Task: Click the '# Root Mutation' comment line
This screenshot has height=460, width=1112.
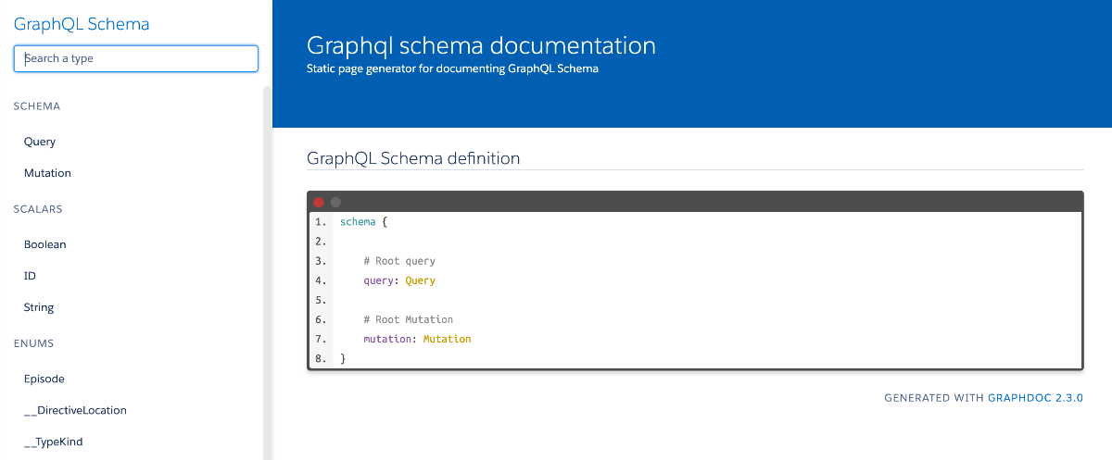Action: coord(409,319)
